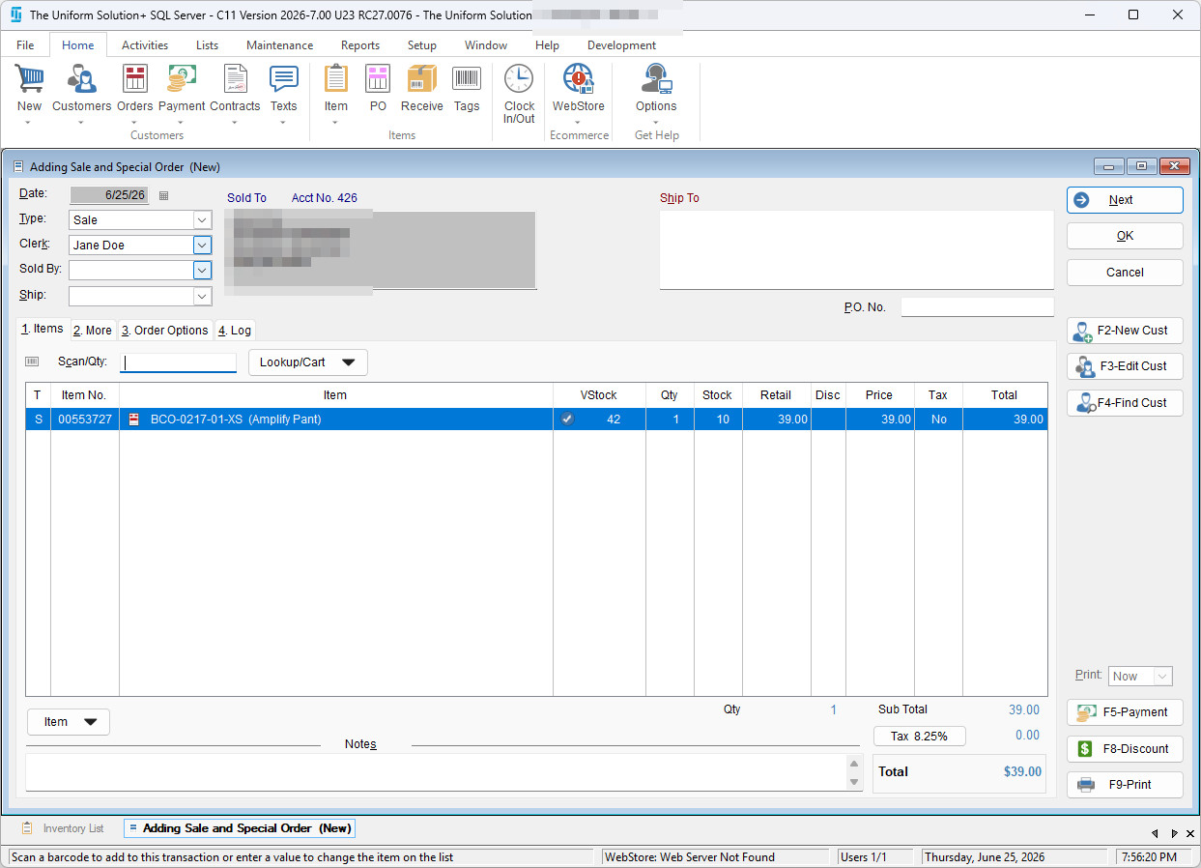Click the Notes text area
This screenshot has width=1201, height=868.
click(436, 772)
